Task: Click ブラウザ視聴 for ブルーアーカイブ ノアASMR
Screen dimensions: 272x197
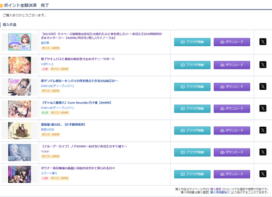Action: pos(192,152)
